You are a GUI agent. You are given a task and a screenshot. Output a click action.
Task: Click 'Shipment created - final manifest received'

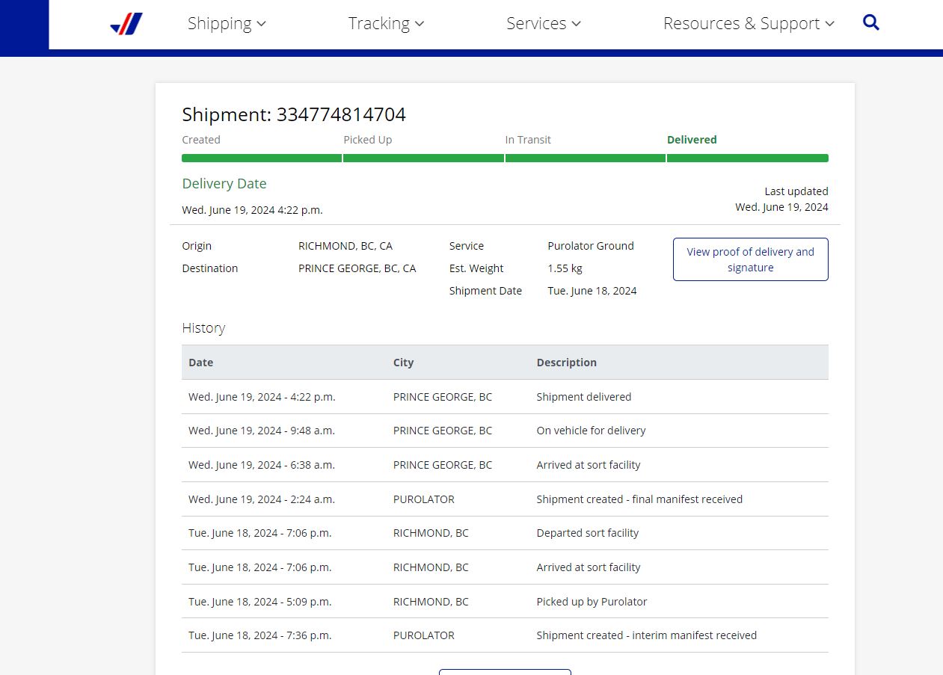point(639,499)
